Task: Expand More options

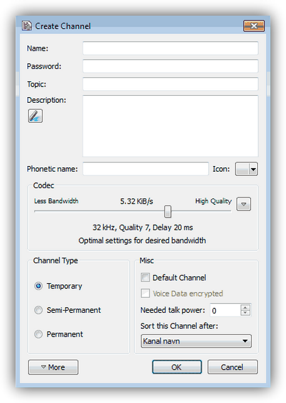Action: pyautogui.click(x=53, y=367)
